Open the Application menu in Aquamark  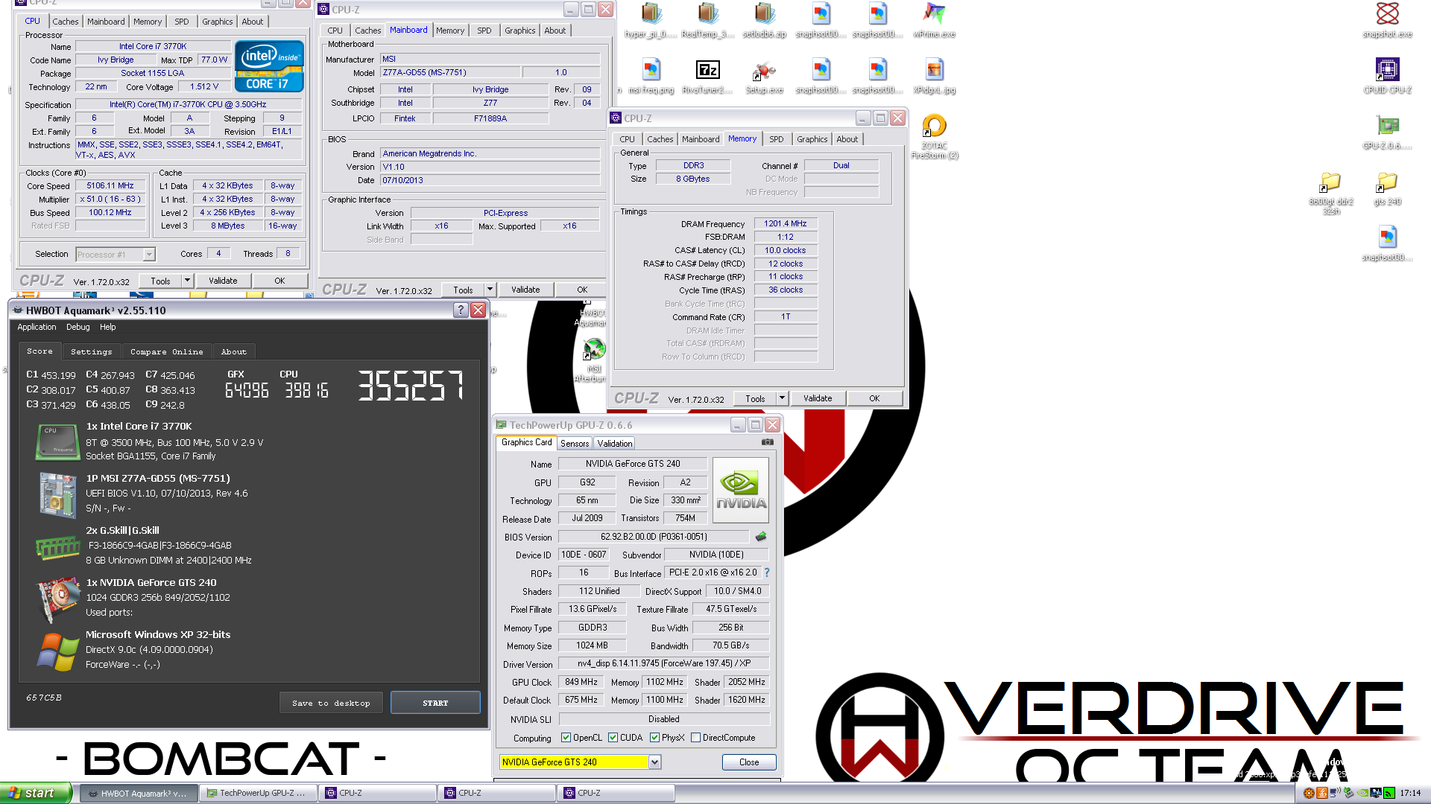point(37,327)
